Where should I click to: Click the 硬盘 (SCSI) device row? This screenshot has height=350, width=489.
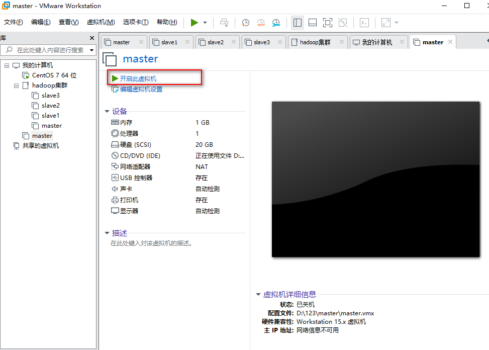coord(178,145)
